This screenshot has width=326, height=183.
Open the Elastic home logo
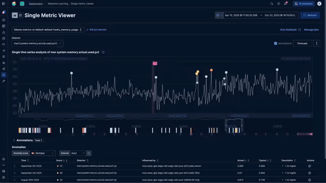pyautogui.click(x=14, y=4)
